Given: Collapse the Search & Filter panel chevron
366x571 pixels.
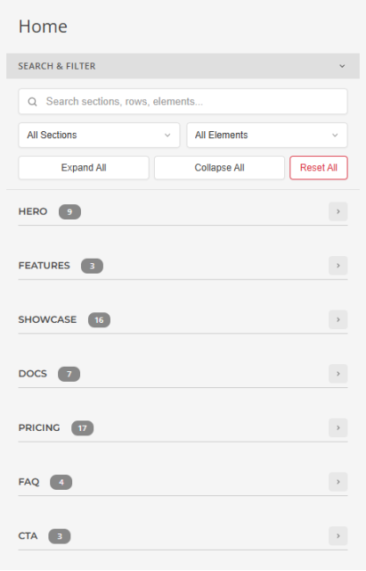Looking at the screenshot, I should 342,66.
